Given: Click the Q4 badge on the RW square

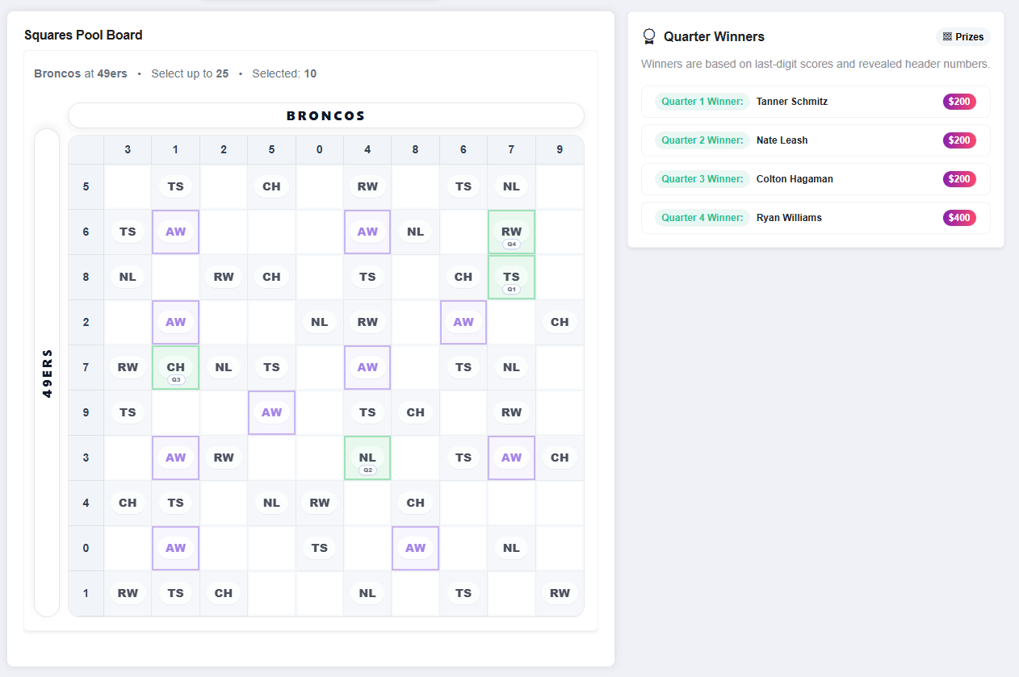Looking at the screenshot, I should coord(511,244).
